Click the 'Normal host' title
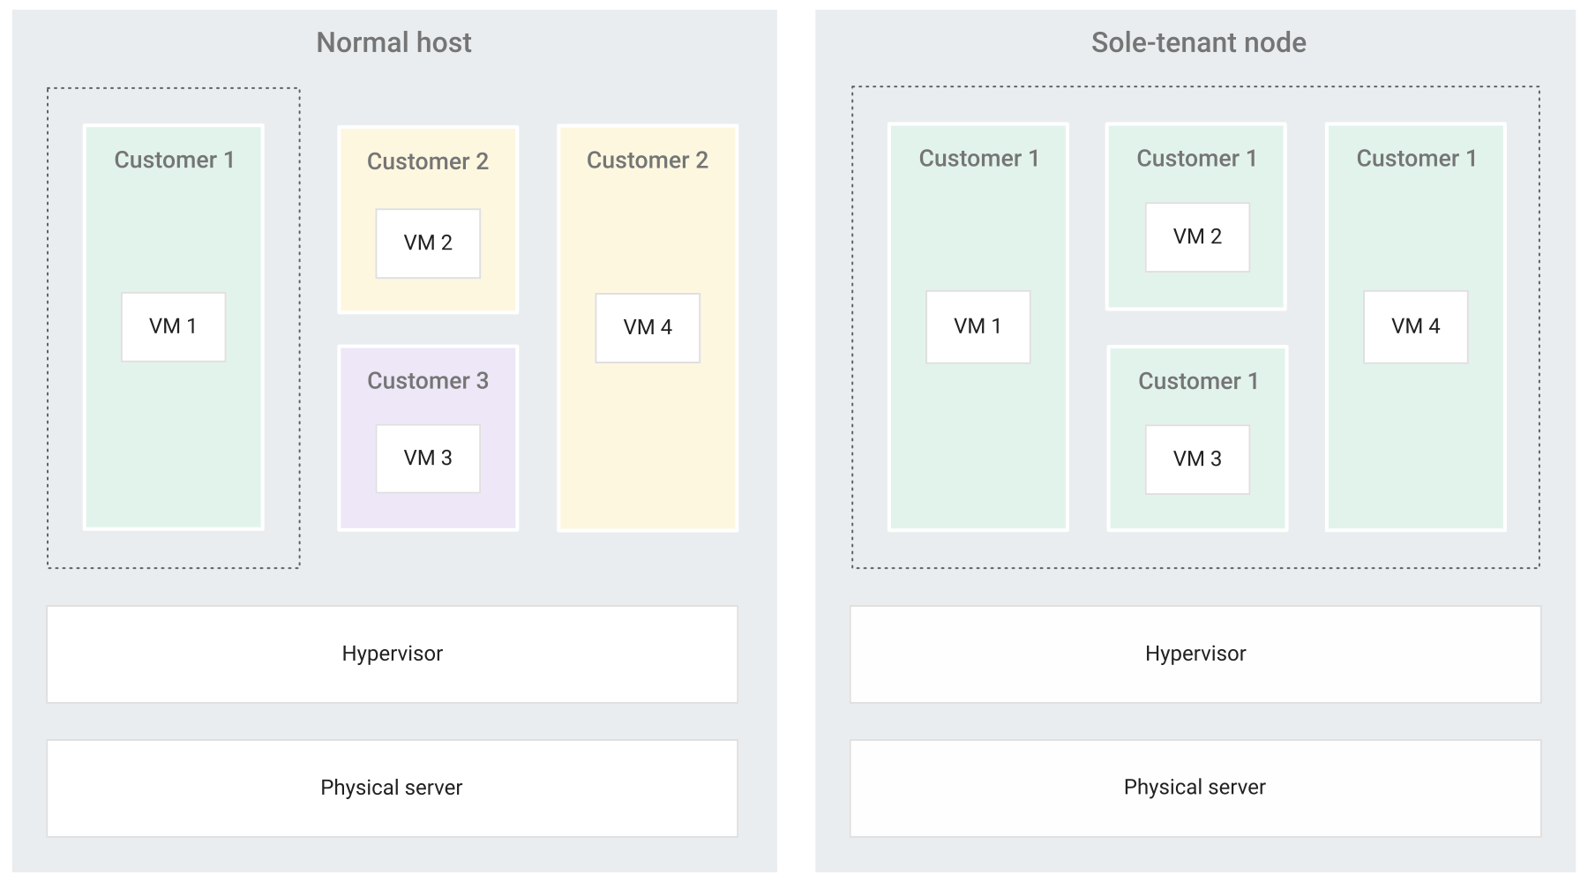This screenshot has width=1588, height=882. pos(394,42)
